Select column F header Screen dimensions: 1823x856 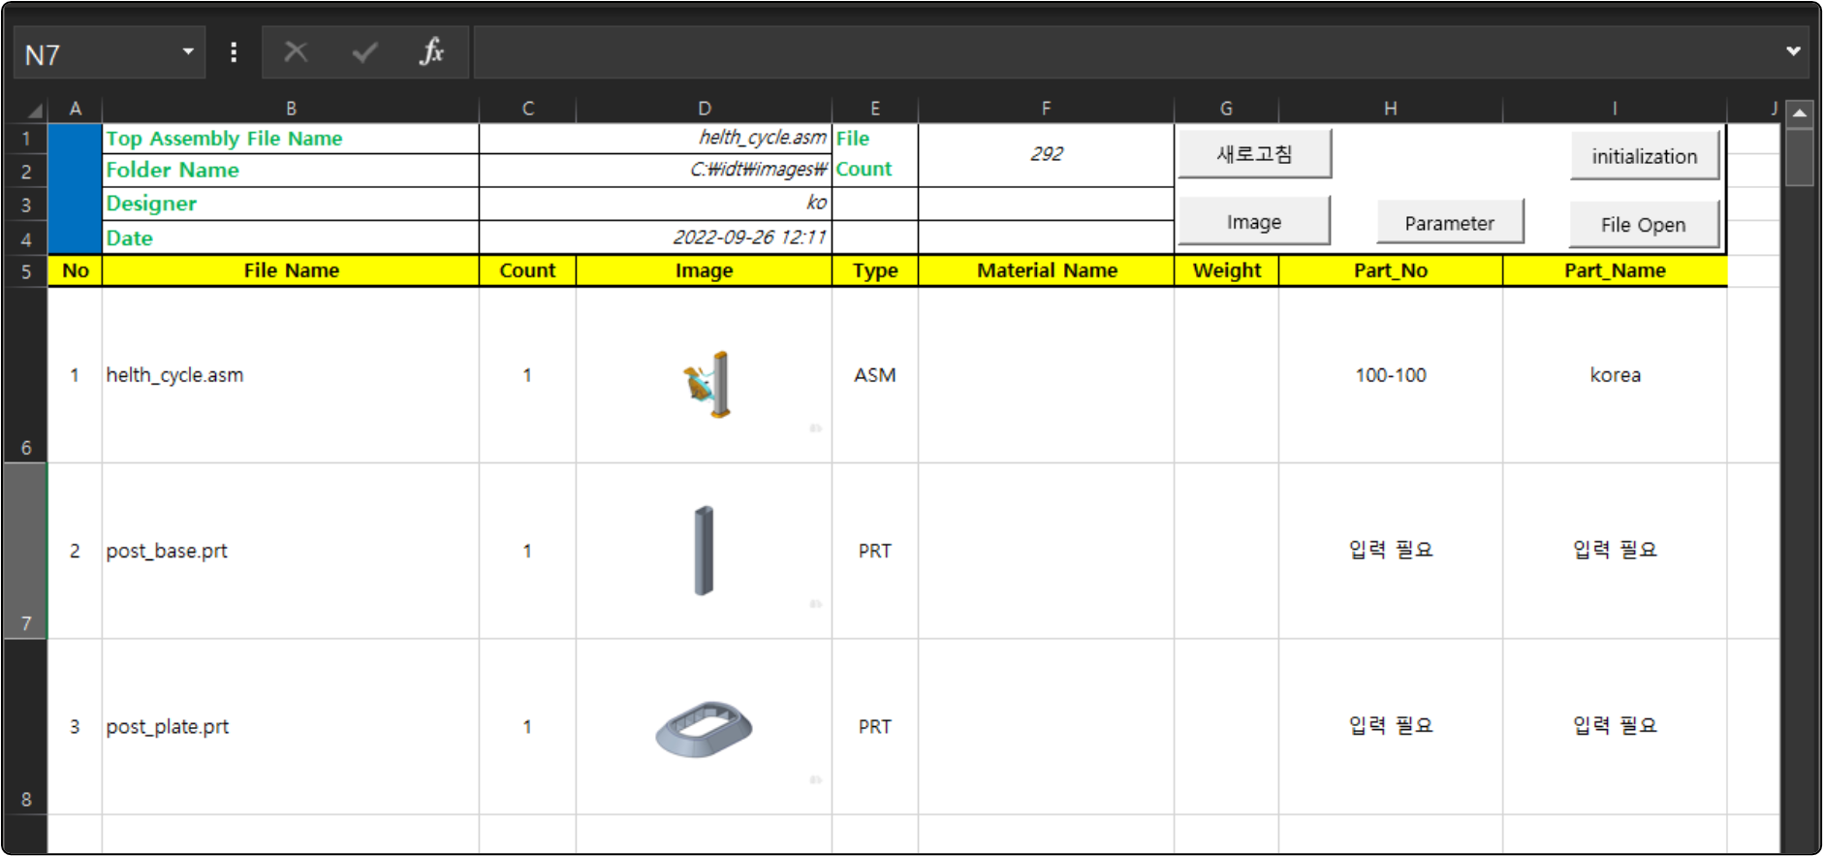tap(1046, 109)
